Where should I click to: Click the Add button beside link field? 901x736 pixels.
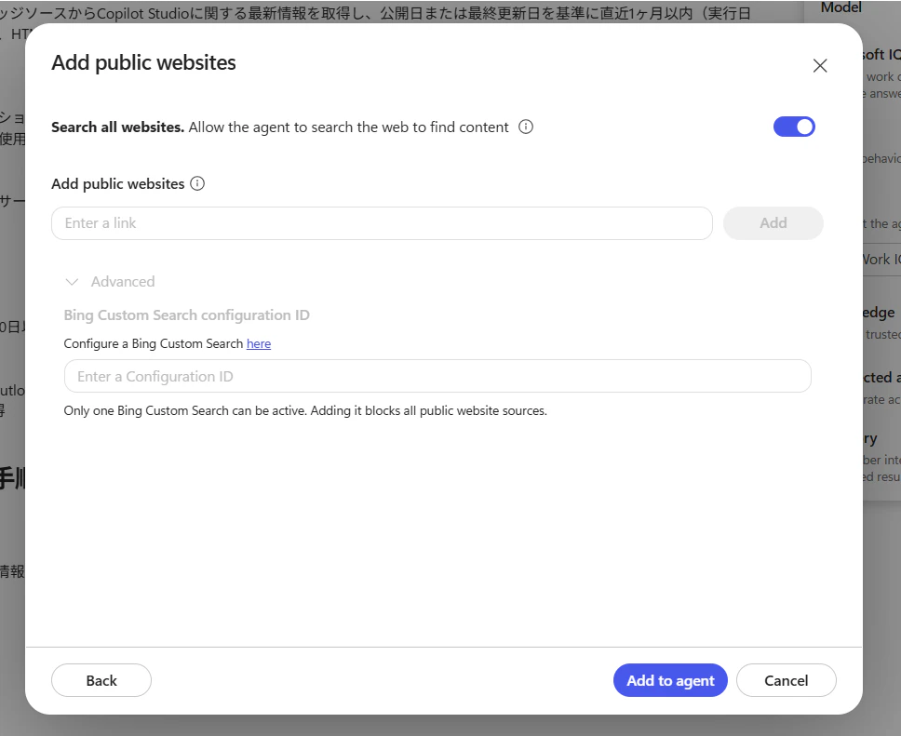[x=773, y=223]
